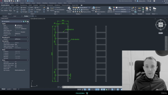The width and height of the screenshot is (168, 95).
Task: Open the linetype JakWarstwa dropdown in ribbon
Action: 123,12
